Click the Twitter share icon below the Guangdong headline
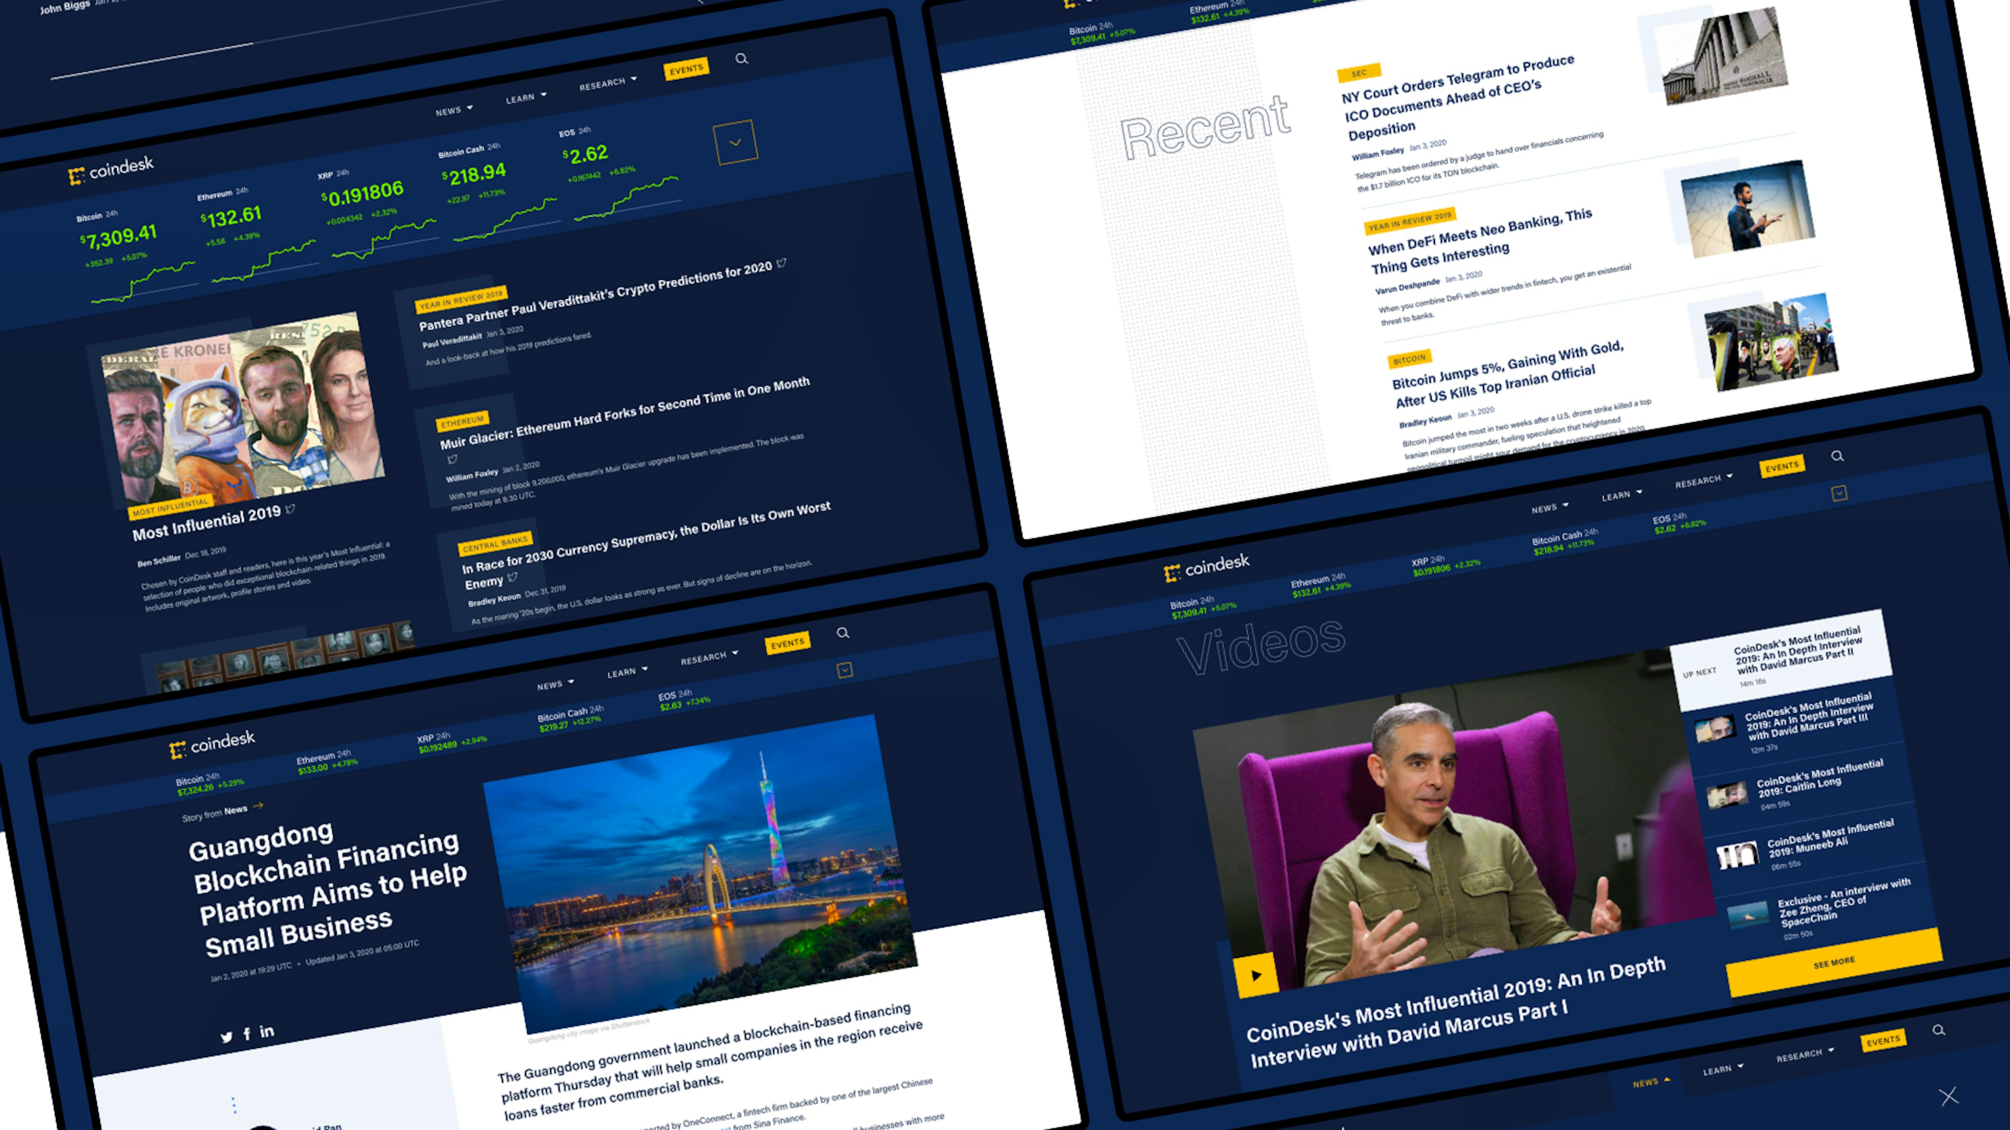 click(227, 1037)
